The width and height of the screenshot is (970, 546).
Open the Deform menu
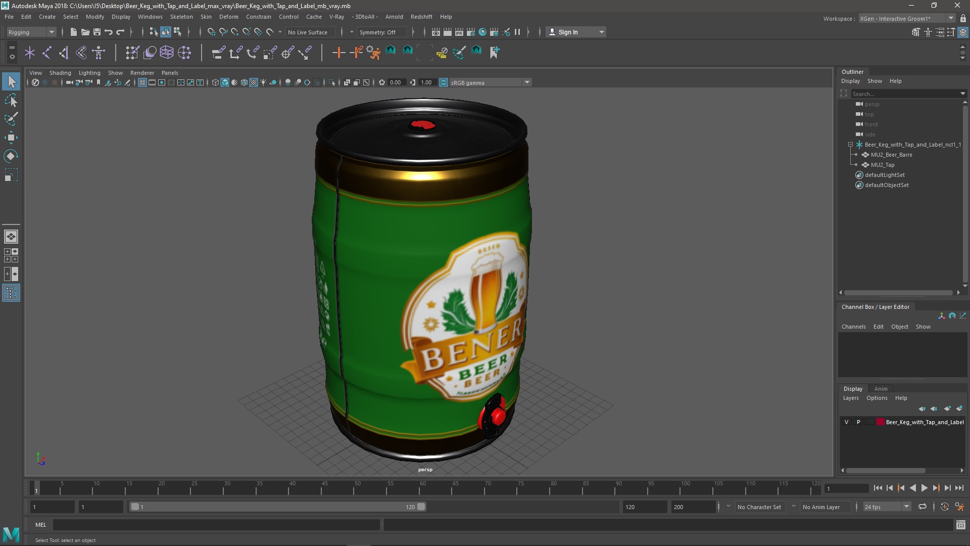pos(228,17)
